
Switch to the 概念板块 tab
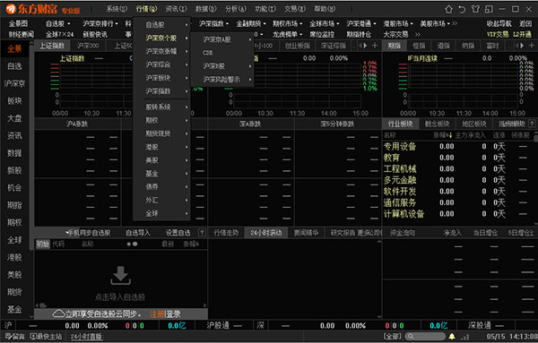437,124
